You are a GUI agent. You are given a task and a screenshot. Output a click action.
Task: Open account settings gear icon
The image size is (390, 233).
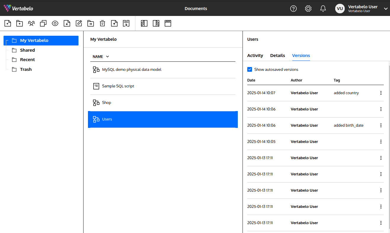(308, 9)
